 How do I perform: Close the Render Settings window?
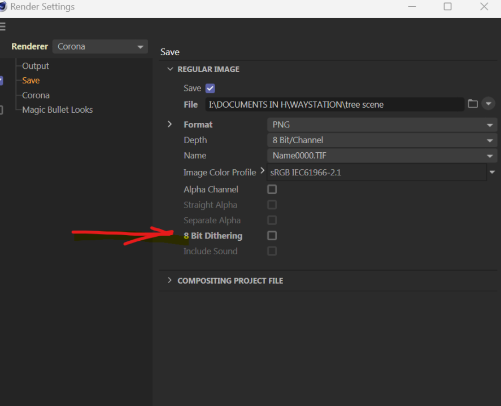click(484, 7)
